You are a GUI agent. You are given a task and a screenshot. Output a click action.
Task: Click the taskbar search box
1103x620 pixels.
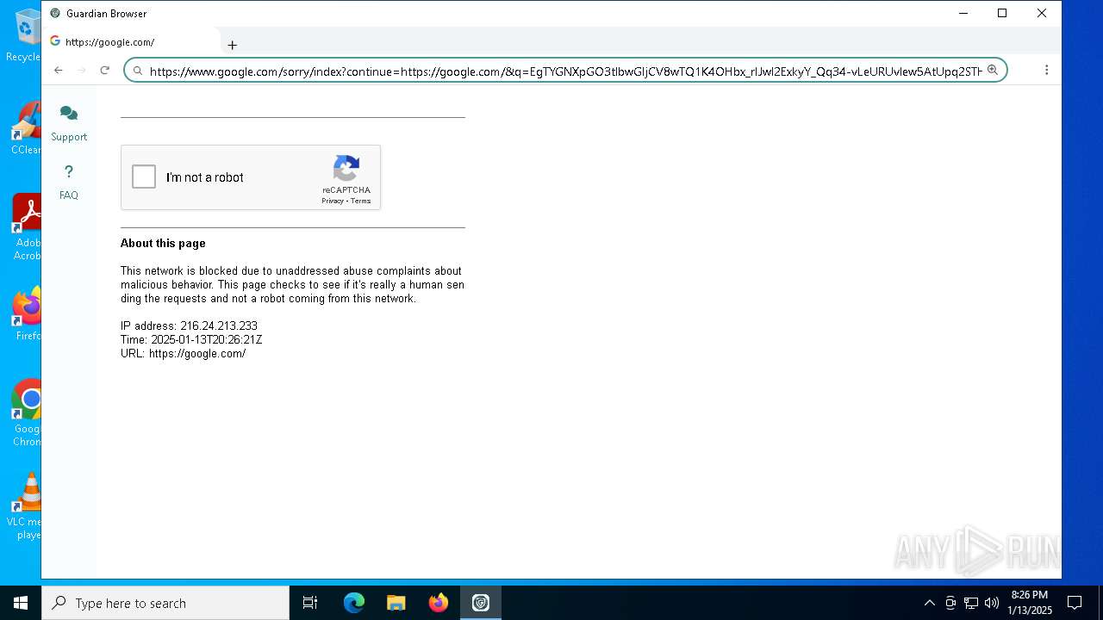pos(165,603)
